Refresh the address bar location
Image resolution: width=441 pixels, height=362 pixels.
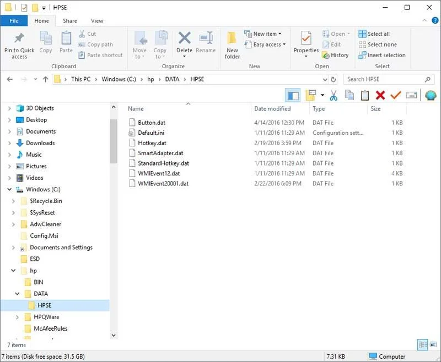pos(334,79)
